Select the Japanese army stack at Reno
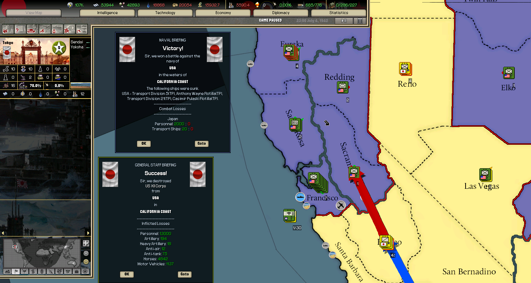This screenshot has height=283, width=531. (405, 69)
